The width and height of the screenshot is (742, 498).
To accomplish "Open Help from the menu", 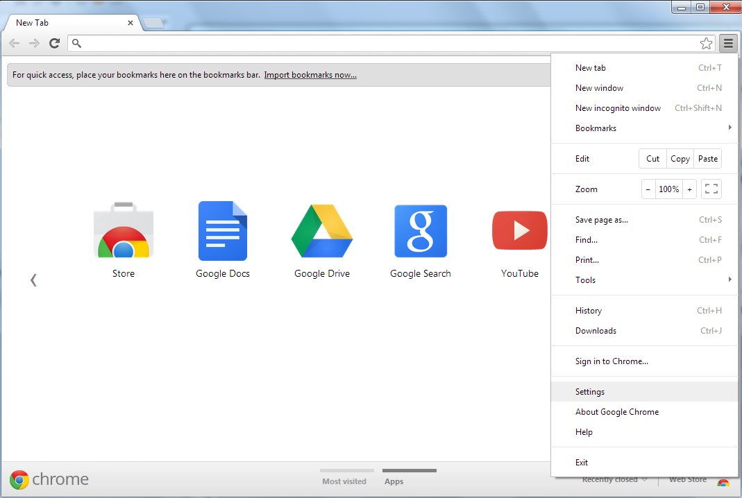I will coord(645,432).
